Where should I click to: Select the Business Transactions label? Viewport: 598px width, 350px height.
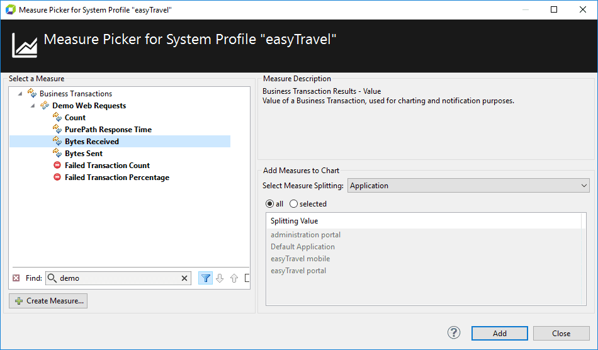(76, 94)
